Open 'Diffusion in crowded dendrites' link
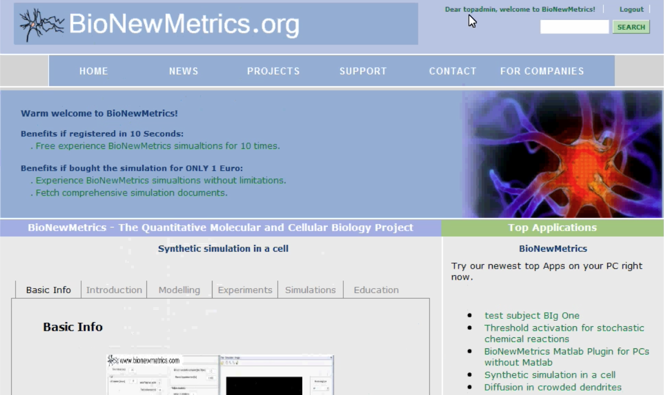Screen dimensions: 664x395 coord(552,387)
